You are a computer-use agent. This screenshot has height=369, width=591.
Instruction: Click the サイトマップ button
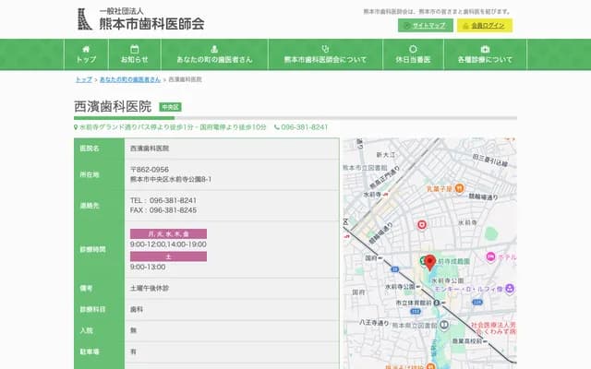tap(426, 26)
